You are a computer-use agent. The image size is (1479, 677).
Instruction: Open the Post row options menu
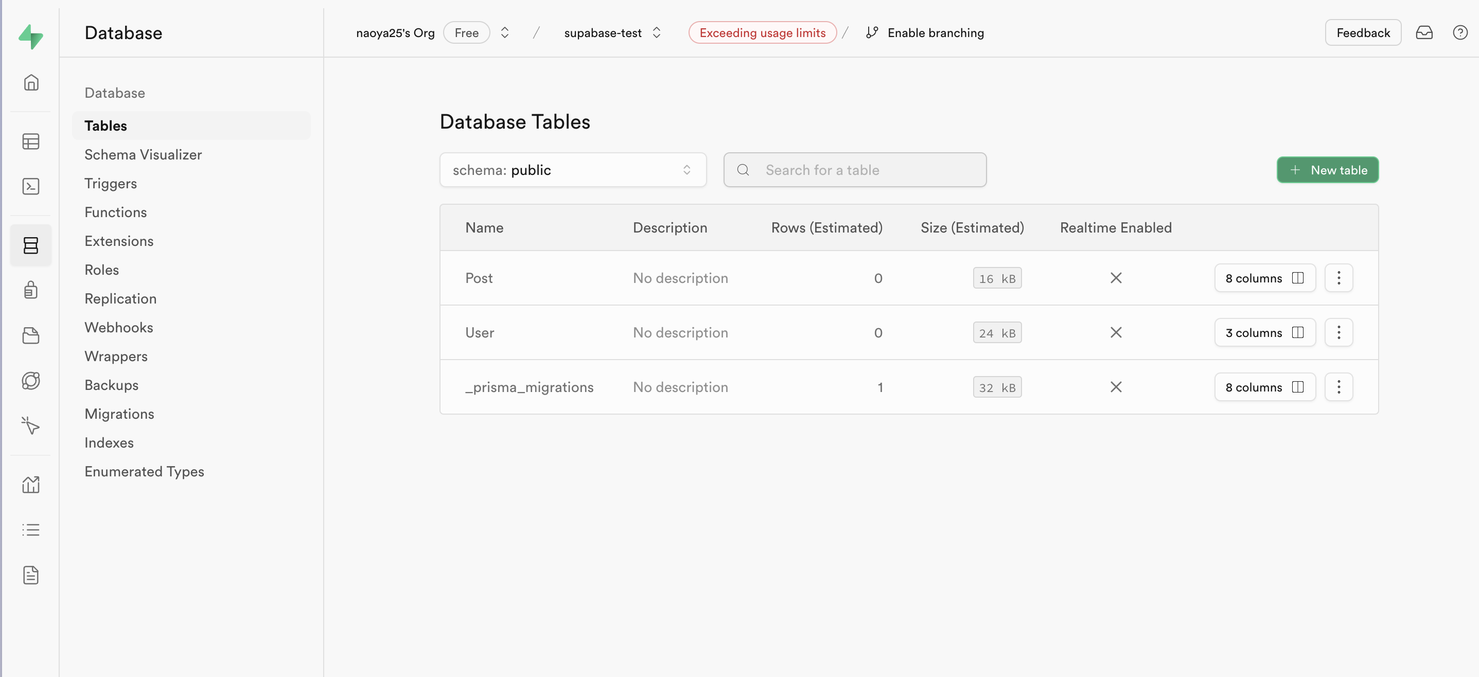[1339, 278]
